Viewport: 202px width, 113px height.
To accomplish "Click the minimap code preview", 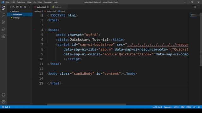I will 194,15.
